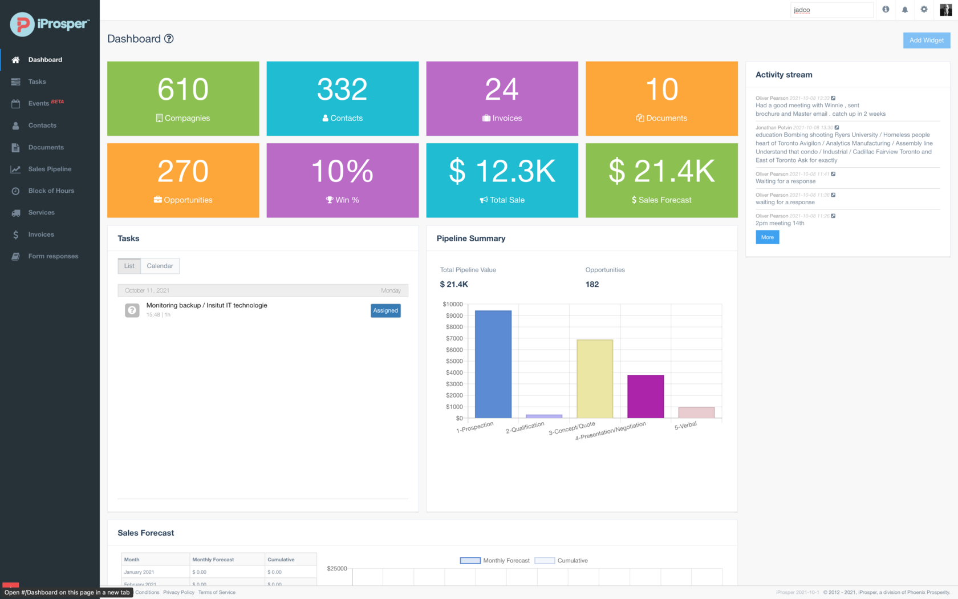This screenshot has height=599, width=958.
Task: Open settings with the gear icon
Action: [924, 9]
